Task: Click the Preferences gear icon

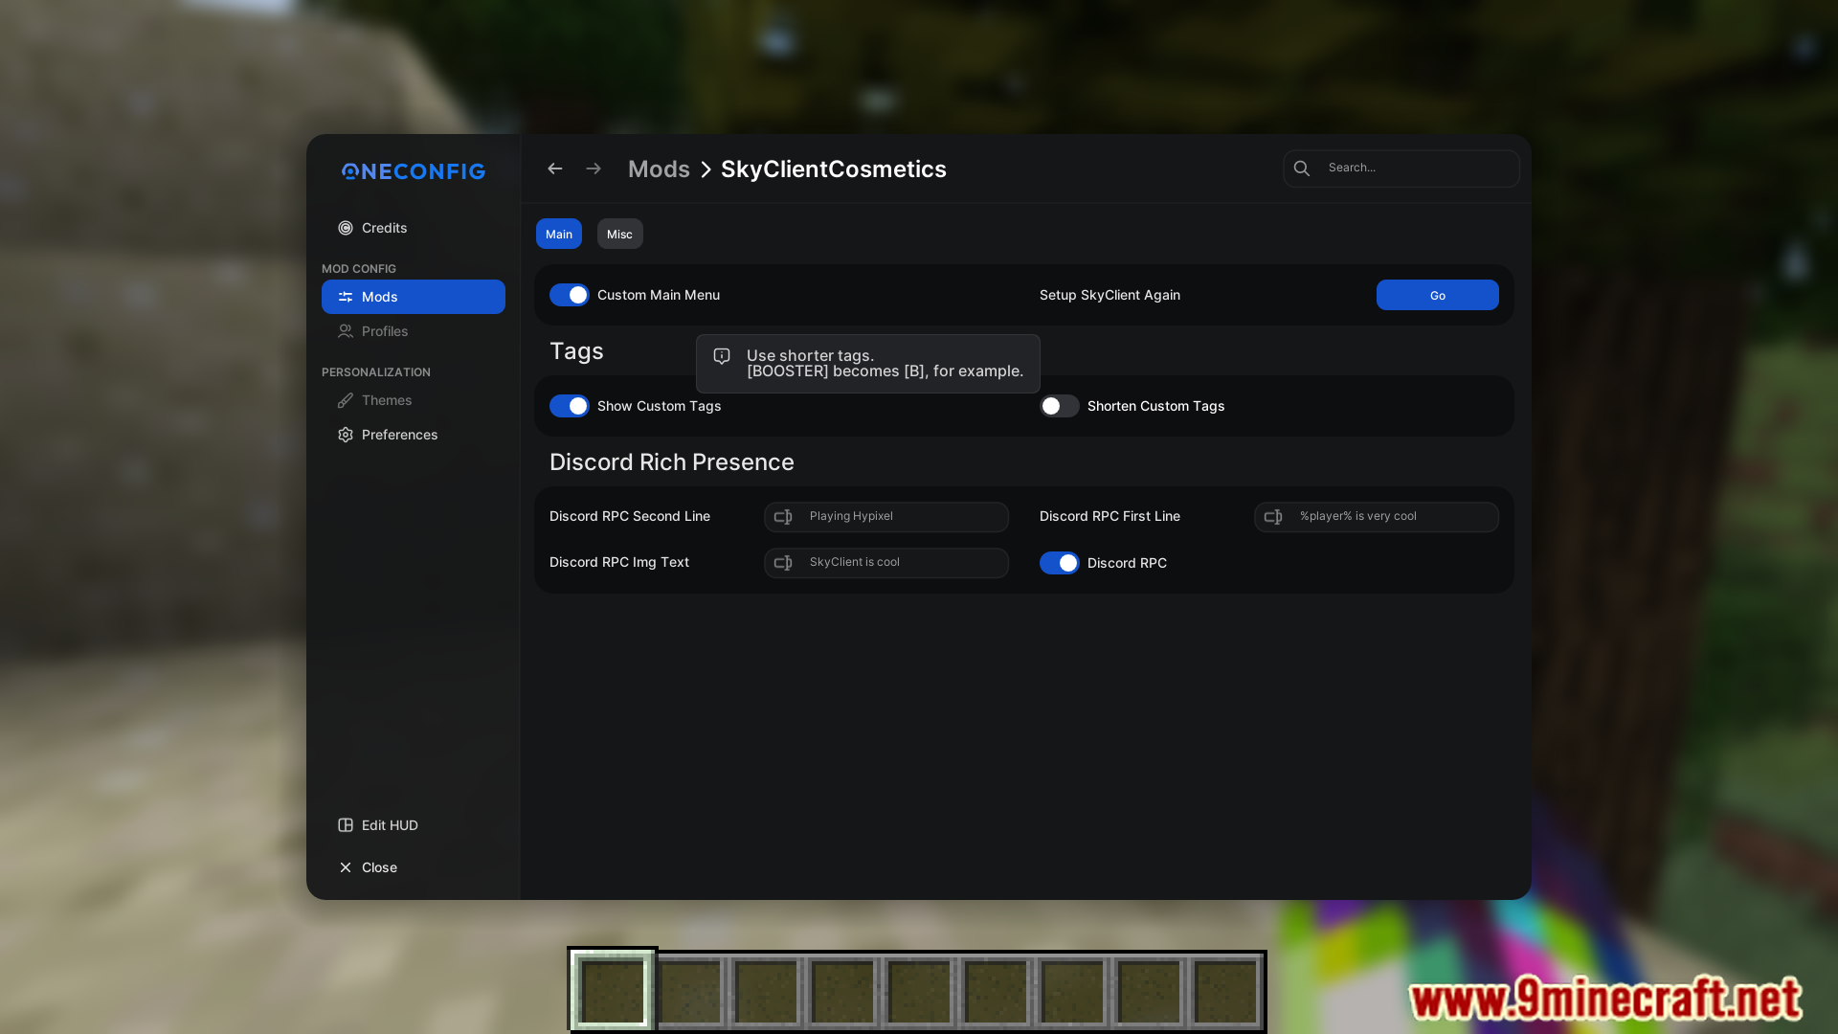Action: click(346, 435)
